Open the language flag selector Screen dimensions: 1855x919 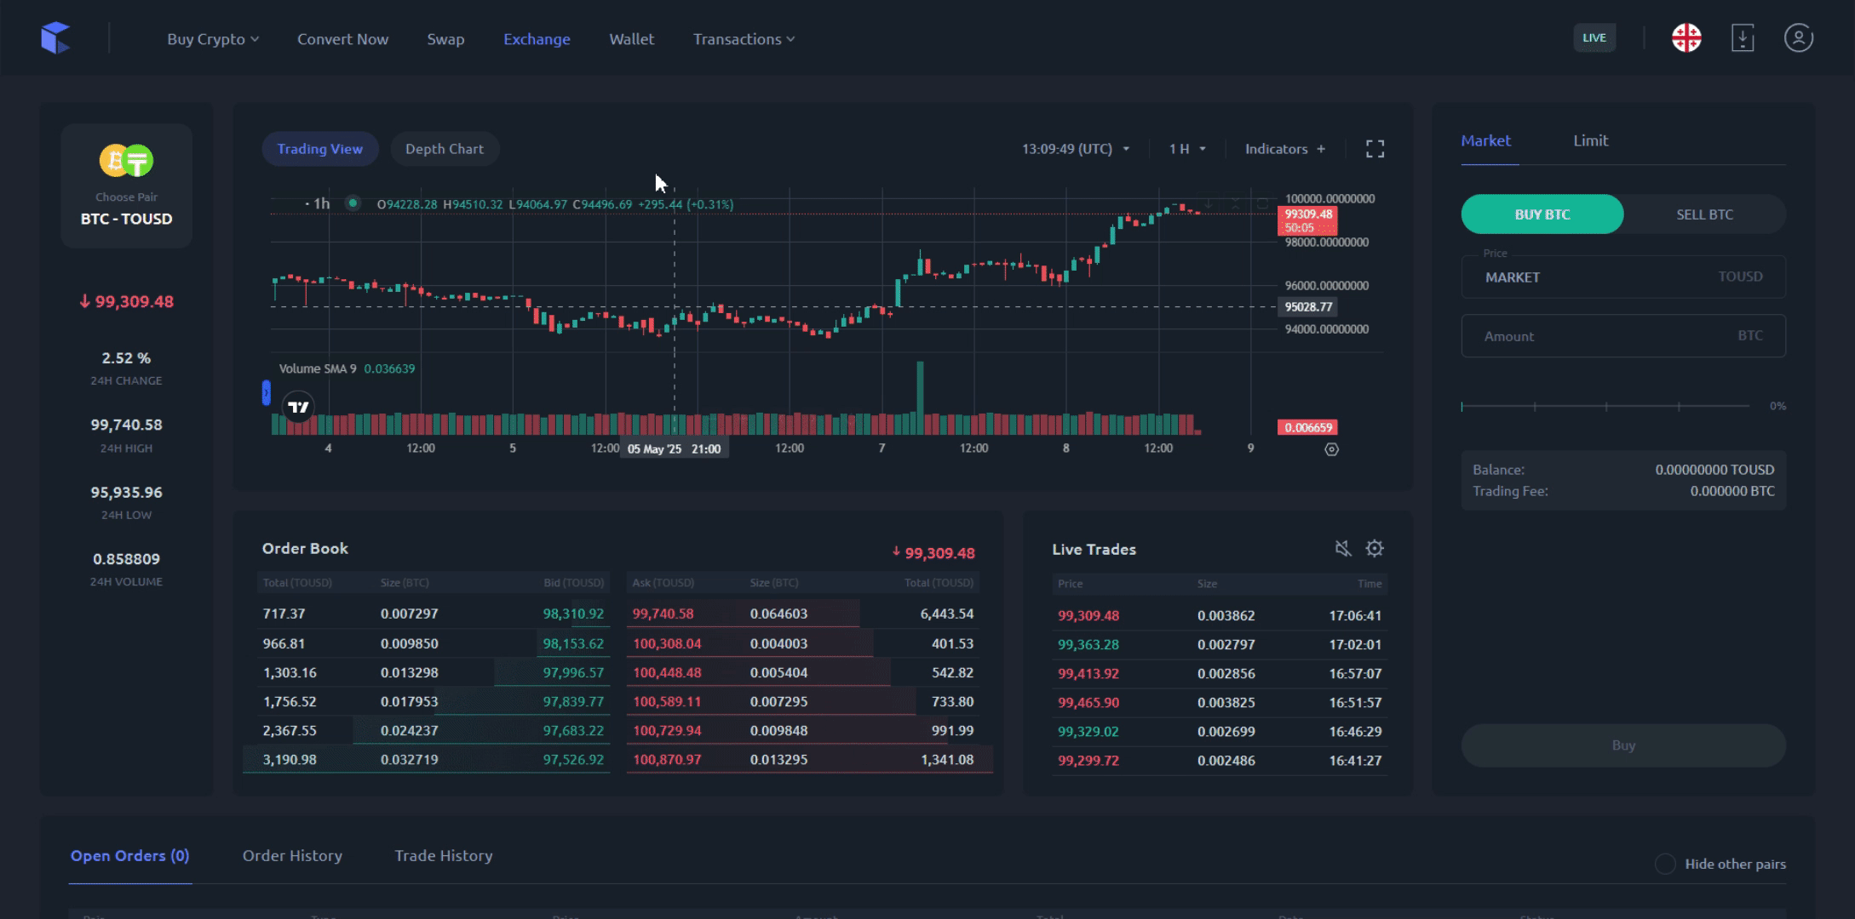click(x=1686, y=38)
